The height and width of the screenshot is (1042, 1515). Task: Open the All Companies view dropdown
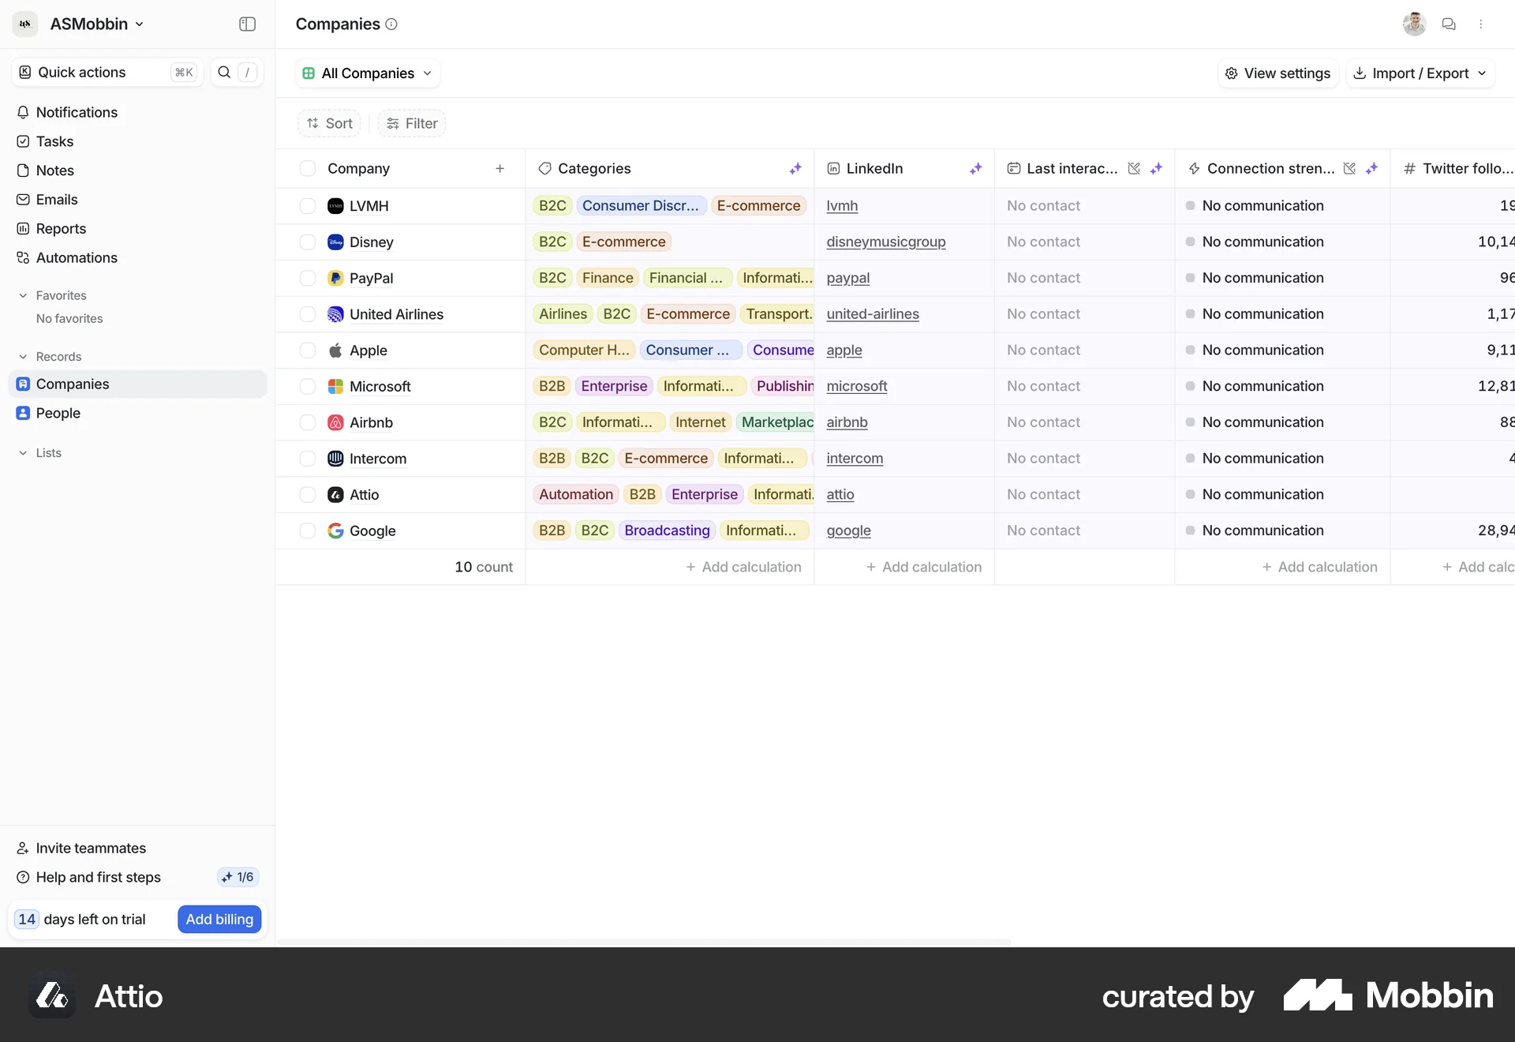tap(367, 73)
